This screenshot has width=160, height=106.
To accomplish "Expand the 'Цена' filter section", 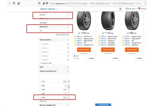I will tap(68, 67).
